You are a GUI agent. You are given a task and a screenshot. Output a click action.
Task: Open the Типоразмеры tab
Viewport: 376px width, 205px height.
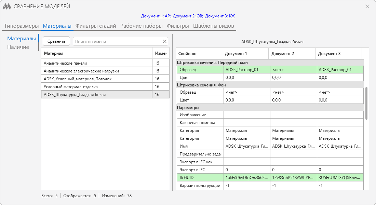pyautogui.click(x=21, y=26)
